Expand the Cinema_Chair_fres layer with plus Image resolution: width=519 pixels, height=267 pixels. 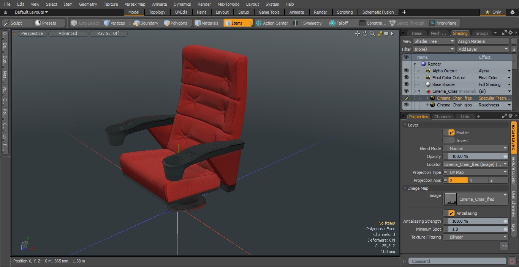427,98
